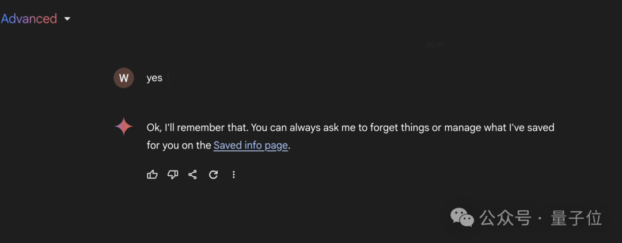Share the response via share icon

click(x=193, y=174)
